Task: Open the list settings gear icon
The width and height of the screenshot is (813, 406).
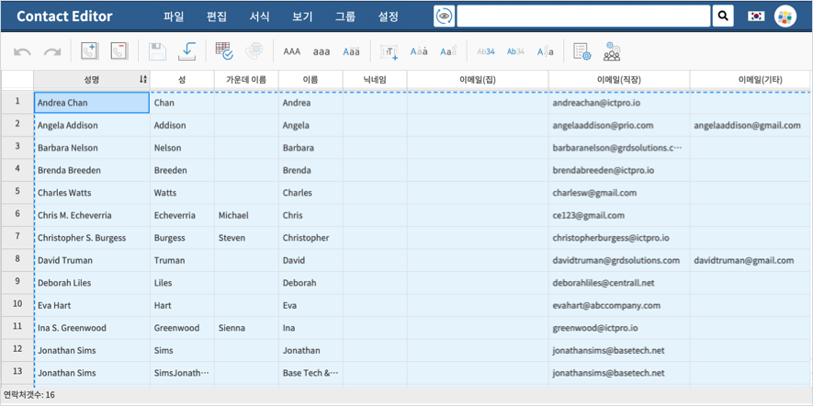Action: click(x=582, y=51)
